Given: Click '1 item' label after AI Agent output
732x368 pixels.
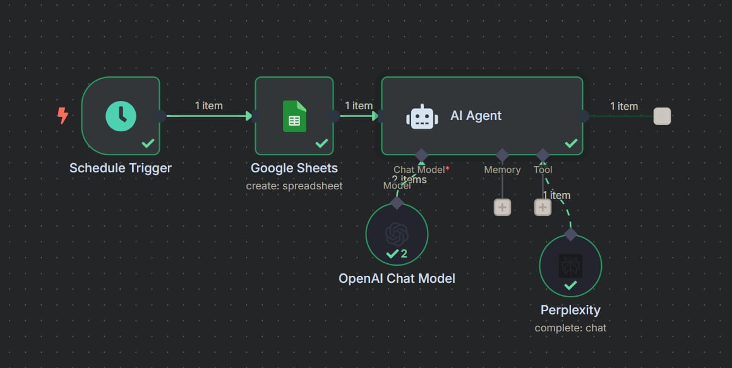Looking at the screenshot, I should click(x=624, y=106).
